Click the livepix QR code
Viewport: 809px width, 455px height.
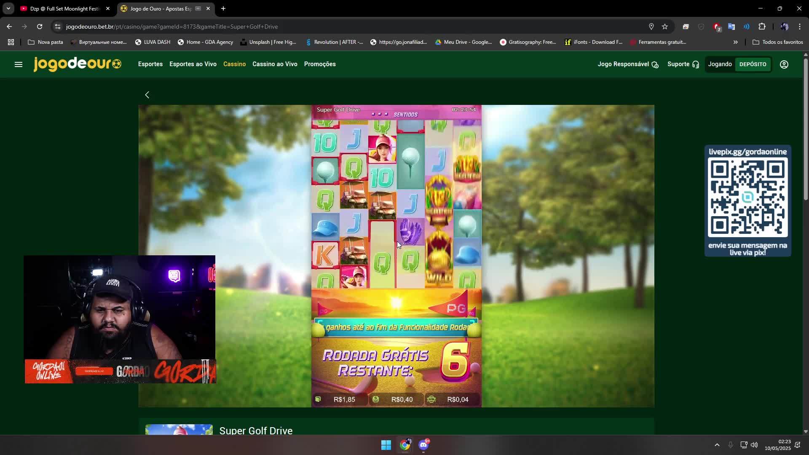click(x=747, y=198)
